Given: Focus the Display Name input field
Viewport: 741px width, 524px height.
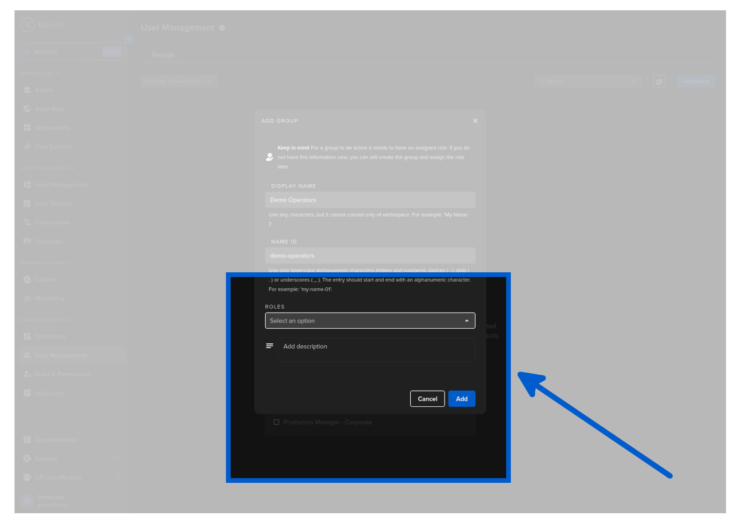Looking at the screenshot, I should click(x=370, y=200).
